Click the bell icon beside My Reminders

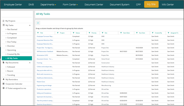point(4,79)
